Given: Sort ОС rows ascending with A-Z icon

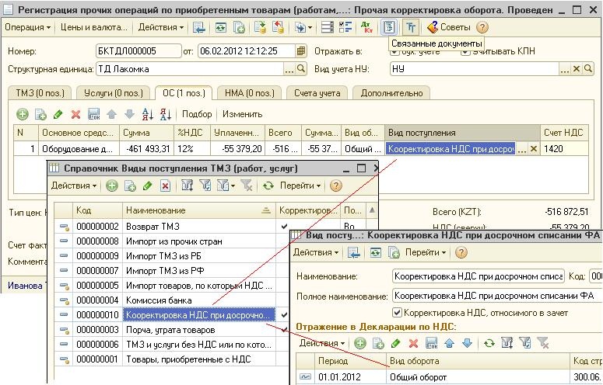Looking at the screenshot, I should point(146,114).
